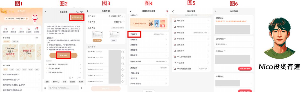Screen dimensions: 302x92
Task: Tap the 地址信息 house icon
Action: pyautogui.click(x=175, y=26)
